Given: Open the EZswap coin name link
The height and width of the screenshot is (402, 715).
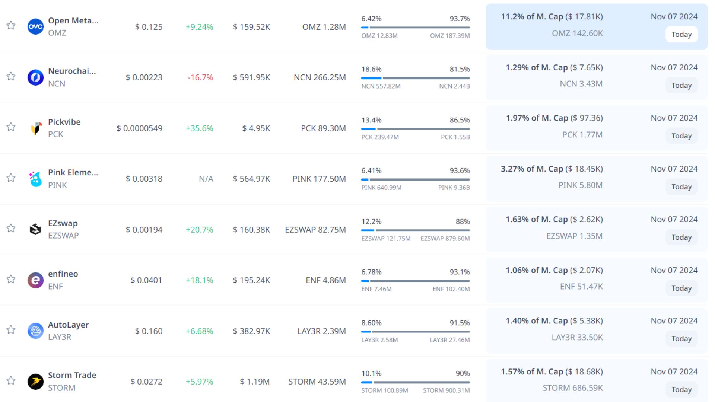Looking at the screenshot, I should click(63, 223).
